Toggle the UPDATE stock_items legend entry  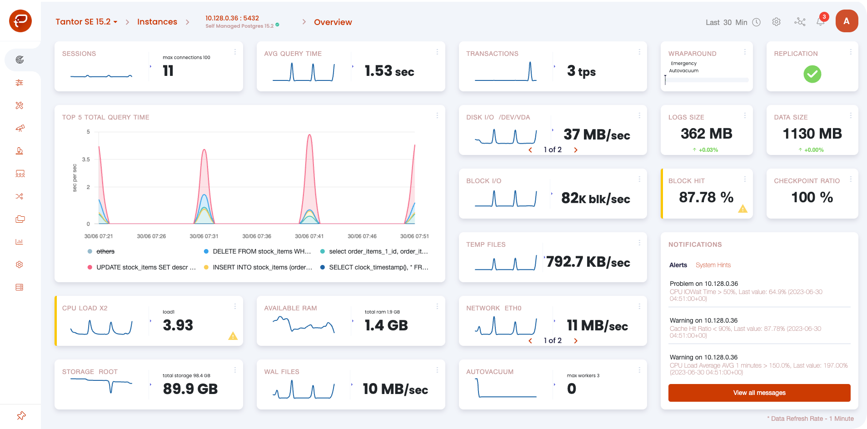click(142, 267)
